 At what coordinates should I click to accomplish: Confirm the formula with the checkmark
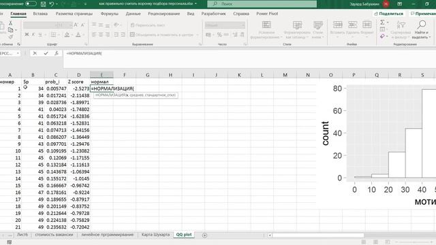(x=46, y=53)
